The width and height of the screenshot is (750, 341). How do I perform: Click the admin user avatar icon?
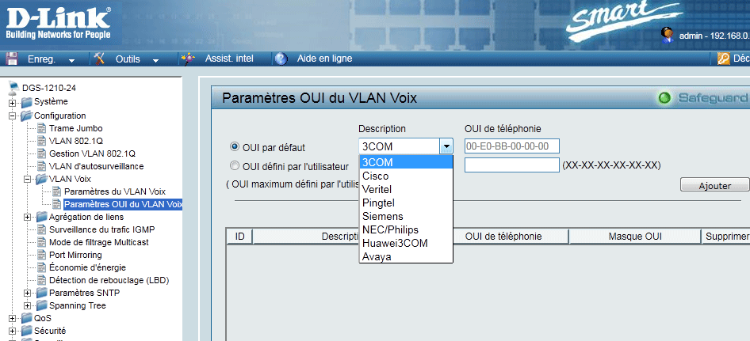point(667,36)
